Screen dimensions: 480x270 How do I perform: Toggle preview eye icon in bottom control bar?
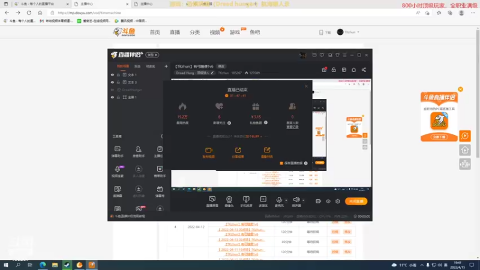328,201
